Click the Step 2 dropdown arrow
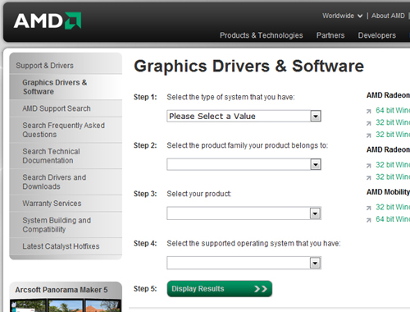Viewport: 410px width, 312px height. [x=316, y=165]
